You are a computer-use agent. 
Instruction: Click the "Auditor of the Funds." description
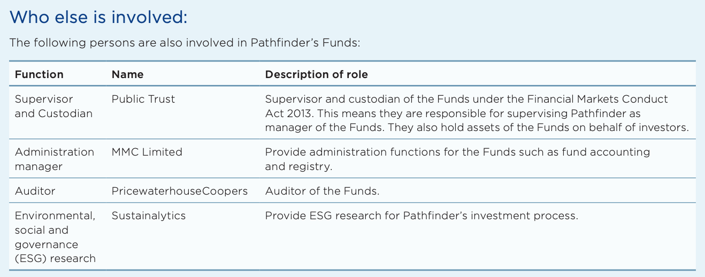tap(322, 191)
